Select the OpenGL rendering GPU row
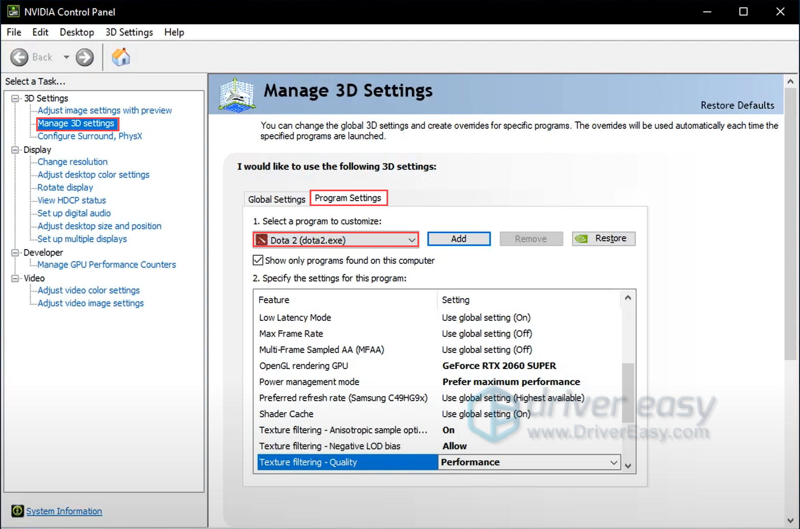Image resolution: width=800 pixels, height=529 pixels. point(439,366)
